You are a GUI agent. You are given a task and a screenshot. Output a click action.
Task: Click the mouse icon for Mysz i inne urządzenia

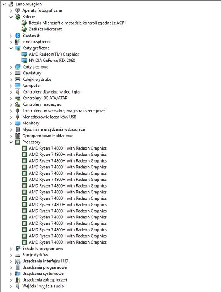(x=18, y=129)
